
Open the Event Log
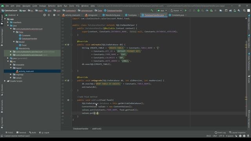pyautogui.click(x=220, y=132)
